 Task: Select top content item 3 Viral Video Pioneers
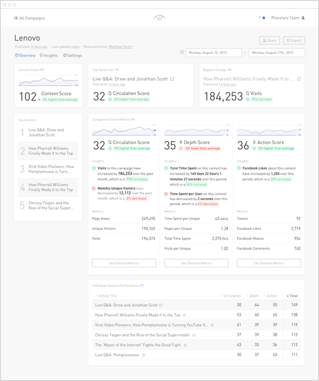(48, 169)
